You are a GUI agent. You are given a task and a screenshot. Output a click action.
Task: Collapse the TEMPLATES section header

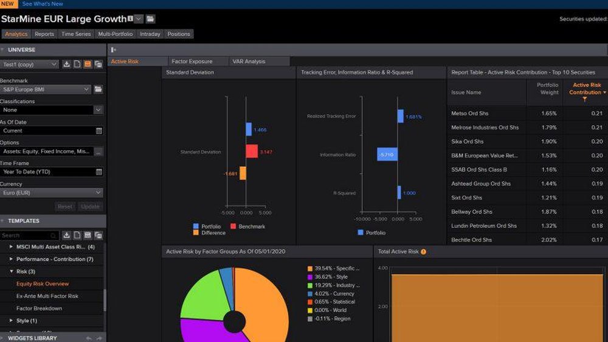(53, 220)
